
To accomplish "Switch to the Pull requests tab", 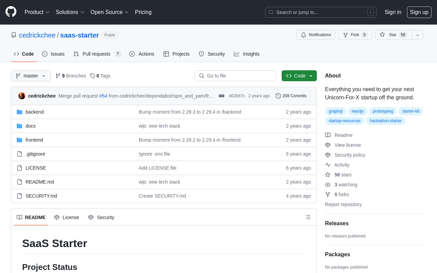I will click(x=97, y=54).
